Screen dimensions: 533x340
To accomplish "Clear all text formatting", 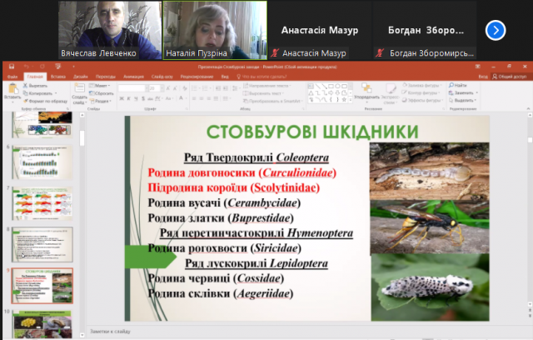I will tap(185, 88).
